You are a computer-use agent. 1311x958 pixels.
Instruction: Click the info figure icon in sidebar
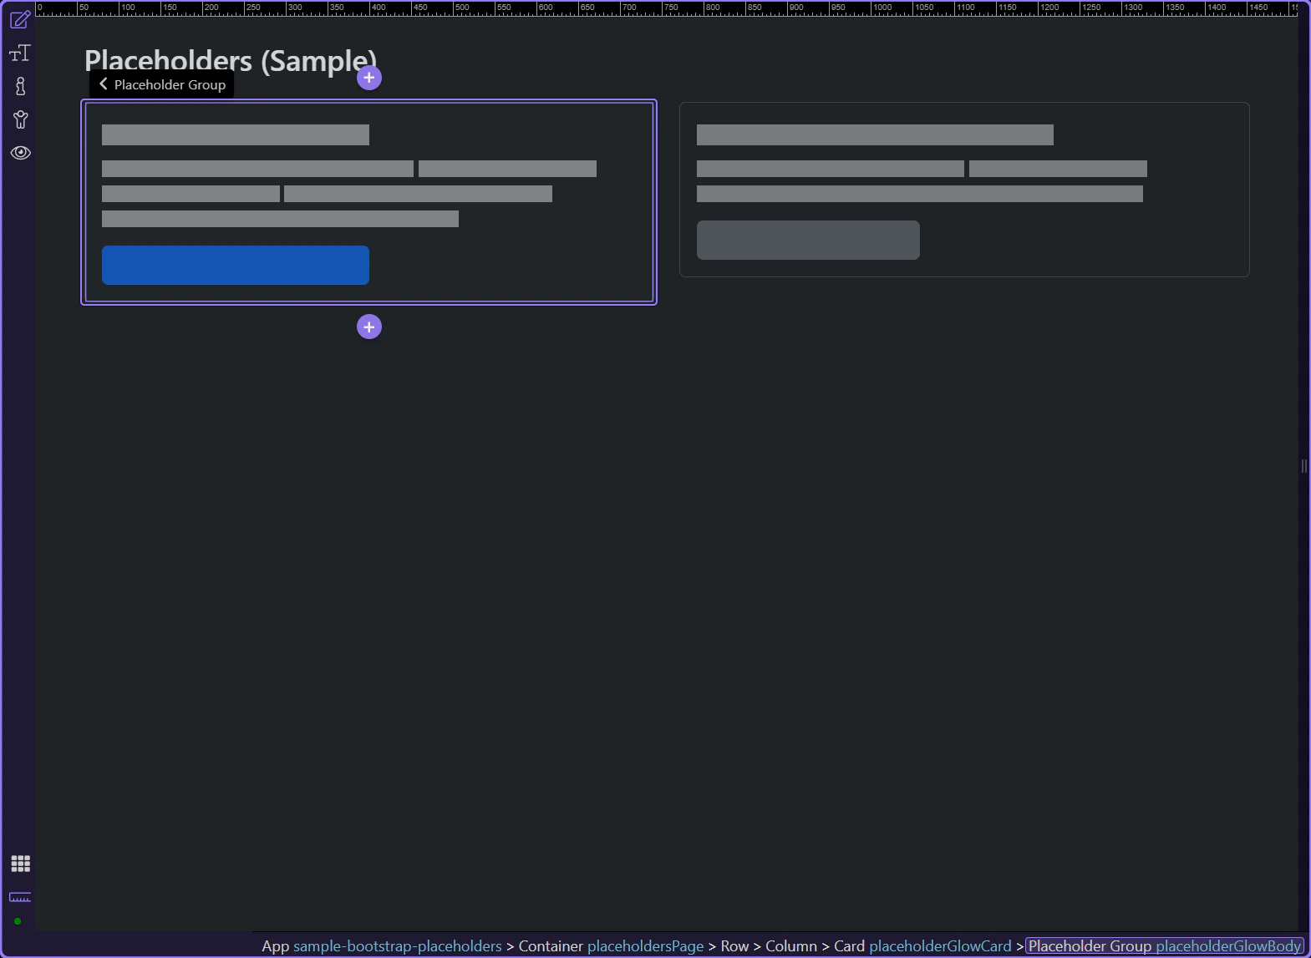click(20, 86)
